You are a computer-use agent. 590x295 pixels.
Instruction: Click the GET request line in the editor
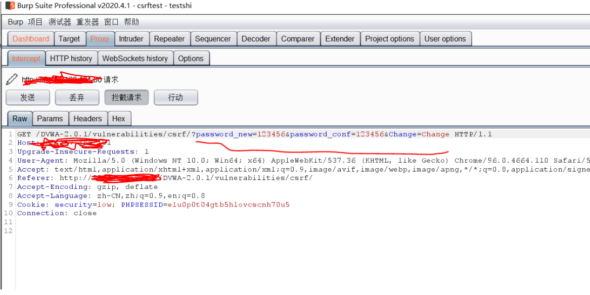tap(255, 134)
